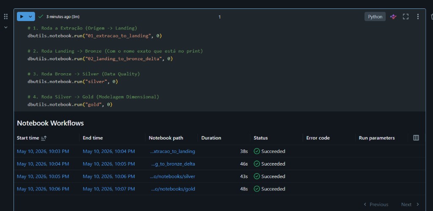Click the Notebook Workflows heading
The height and width of the screenshot is (211, 433).
pyautogui.click(x=50, y=123)
